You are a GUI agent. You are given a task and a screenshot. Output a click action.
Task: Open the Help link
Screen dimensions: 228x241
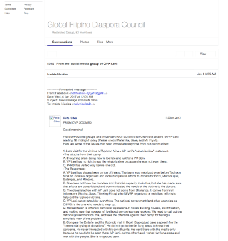tap(7, 13)
